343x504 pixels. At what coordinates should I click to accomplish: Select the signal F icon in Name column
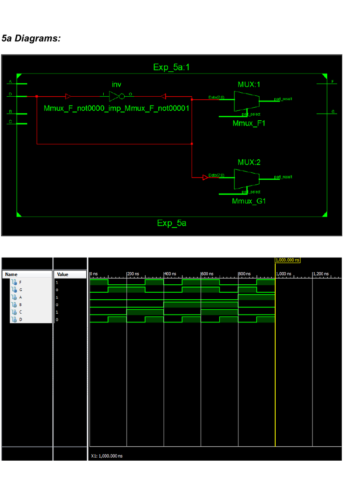tap(14, 282)
